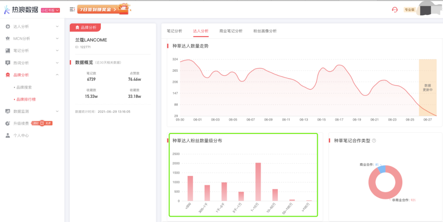Expand the 热词分析 menu chevron
443x222 pixels.
(x=57, y=63)
